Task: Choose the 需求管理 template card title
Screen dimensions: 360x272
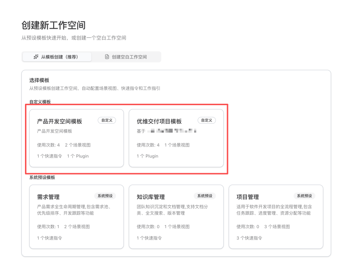Action: [x=48, y=197]
